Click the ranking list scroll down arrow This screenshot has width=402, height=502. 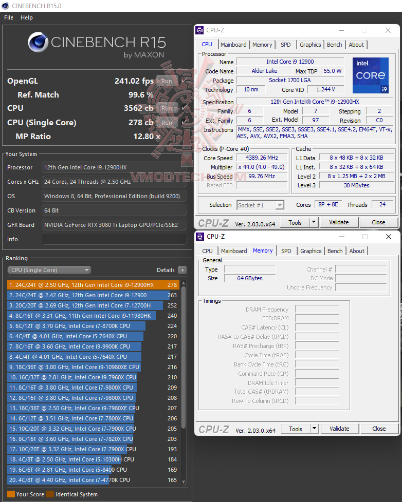(x=184, y=481)
